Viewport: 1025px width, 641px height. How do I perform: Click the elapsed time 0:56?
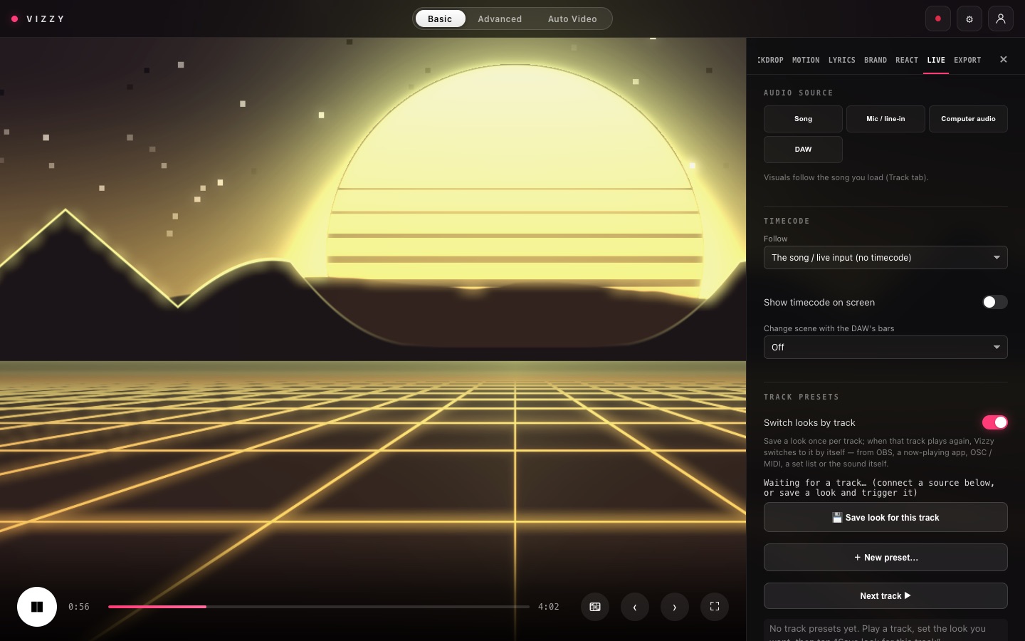pyautogui.click(x=79, y=607)
